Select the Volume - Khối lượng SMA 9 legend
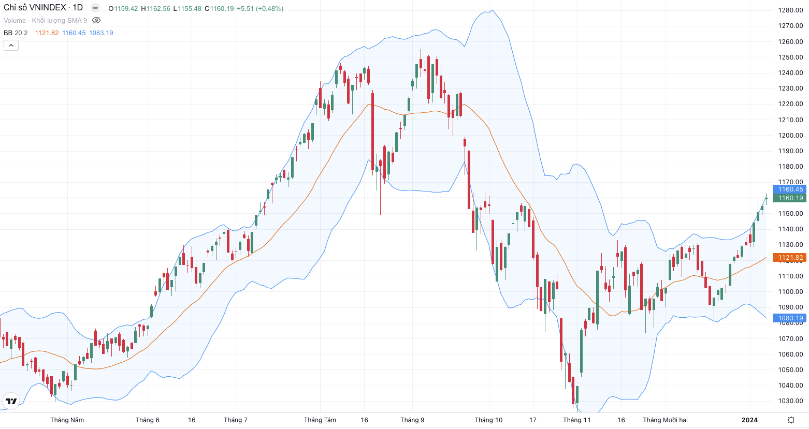The height and width of the screenshot is (429, 809). (46, 21)
